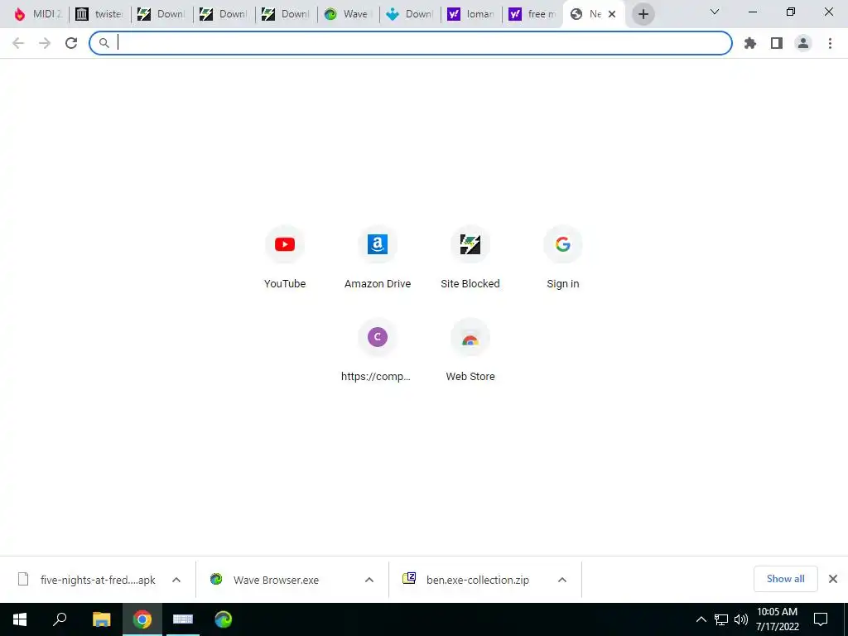Switch to the Wave tab
This screenshot has width=848, height=636.
(x=349, y=14)
